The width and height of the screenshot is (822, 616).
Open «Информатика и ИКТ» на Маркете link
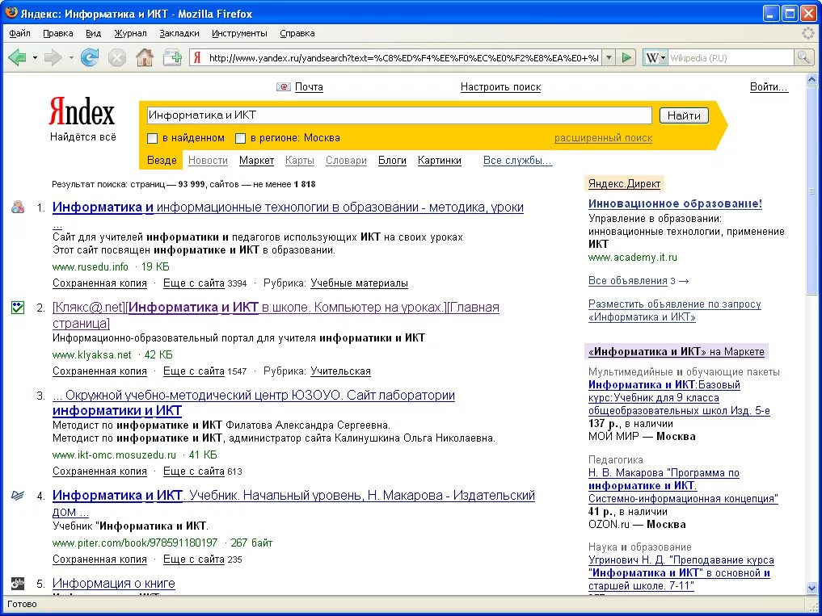pos(677,351)
